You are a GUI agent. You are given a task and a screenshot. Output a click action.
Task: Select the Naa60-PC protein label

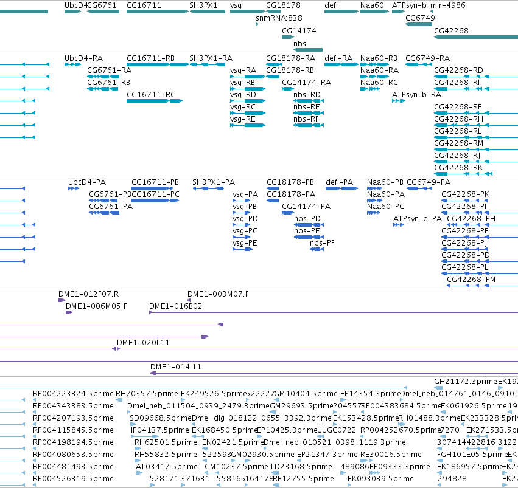385,207
